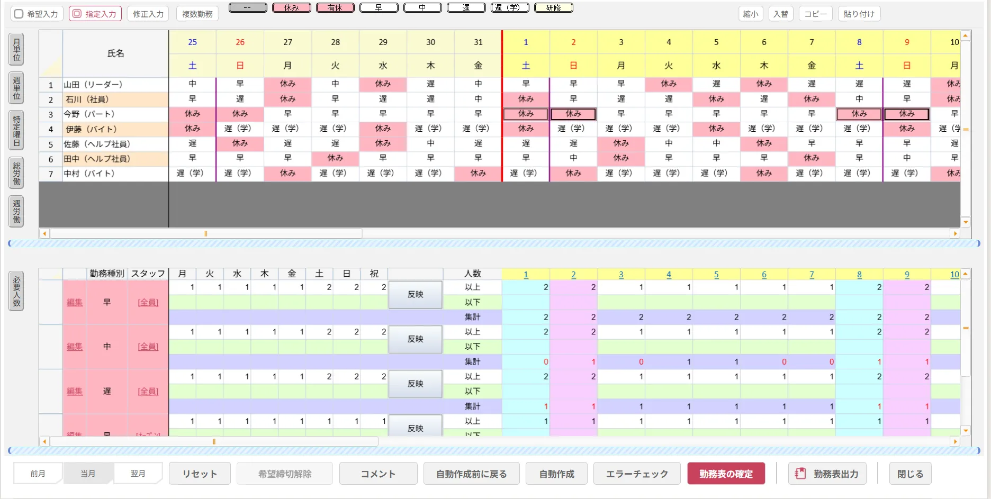Image resolution: width=991 pixels, height=499 pixels.
Task: Confirm schedule with 勤務表の確定
Action: 726,474
